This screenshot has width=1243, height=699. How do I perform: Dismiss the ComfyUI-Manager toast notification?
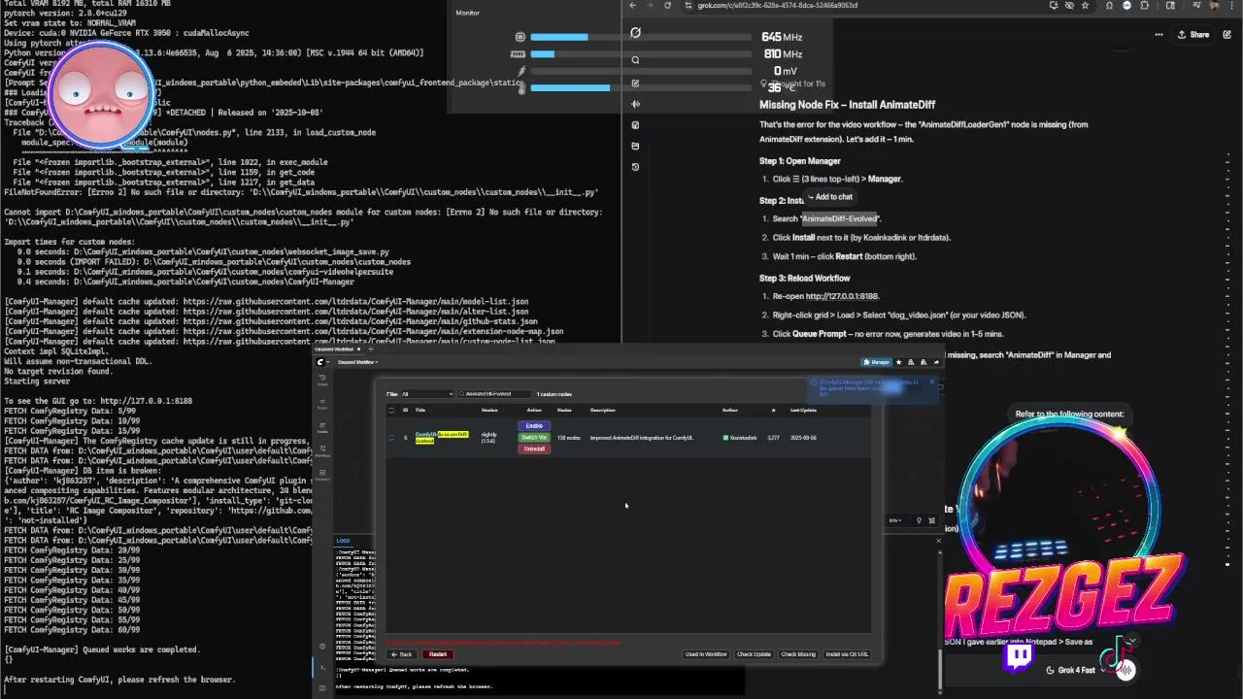point(931,383)
